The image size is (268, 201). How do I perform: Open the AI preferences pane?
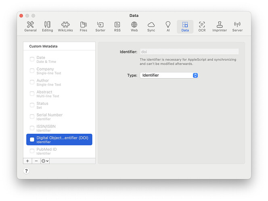pos(168,27)
